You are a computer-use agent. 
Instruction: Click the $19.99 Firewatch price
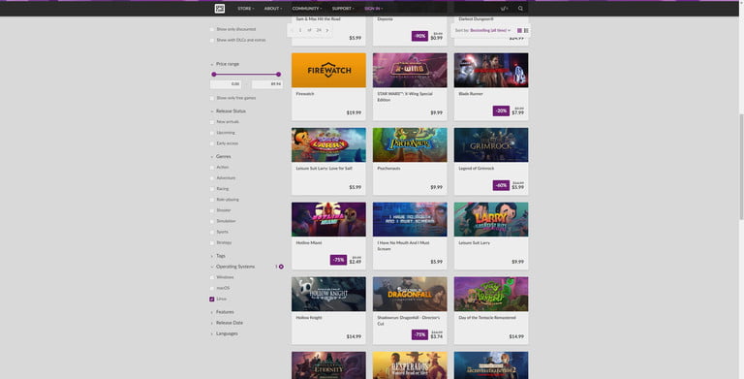click(354, 113)
